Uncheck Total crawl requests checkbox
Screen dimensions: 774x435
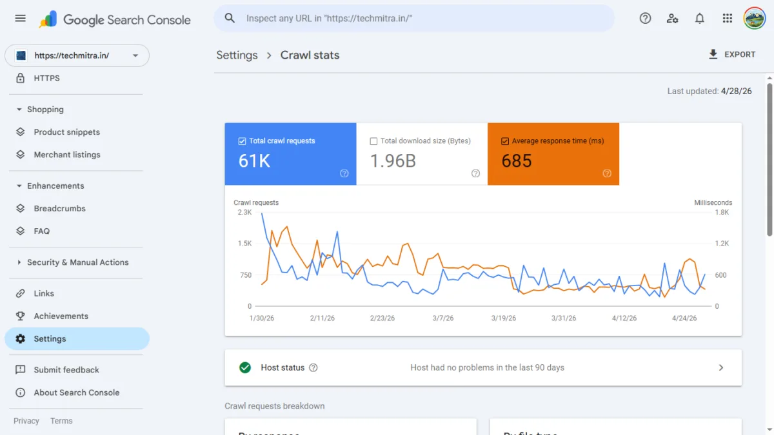tap(242, 141)
